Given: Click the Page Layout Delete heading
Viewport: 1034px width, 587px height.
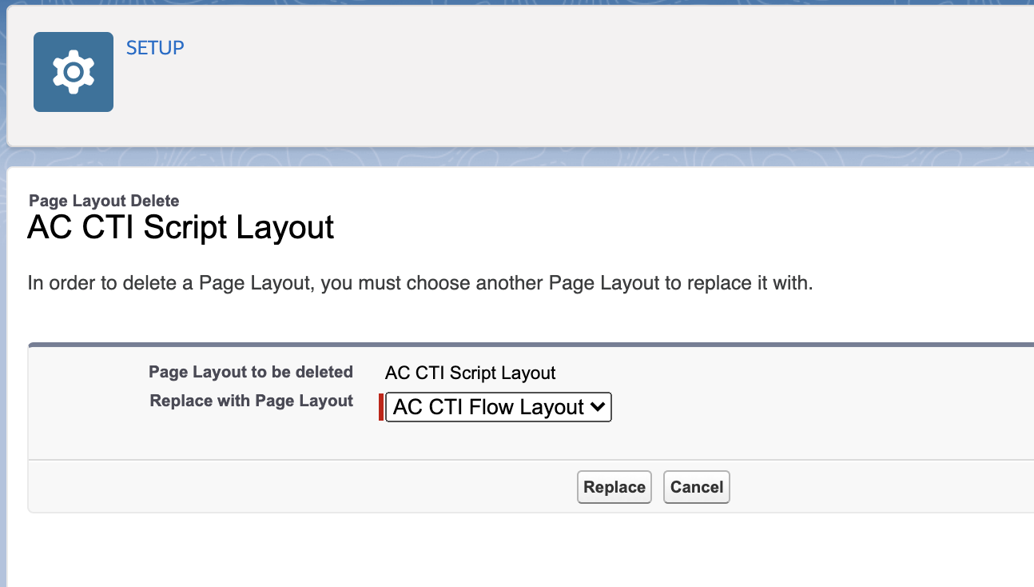Looking at the screenshot, I should pos(104,201).
